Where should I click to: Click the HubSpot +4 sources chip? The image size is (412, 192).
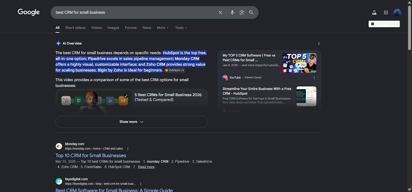[x=175, y=70]
